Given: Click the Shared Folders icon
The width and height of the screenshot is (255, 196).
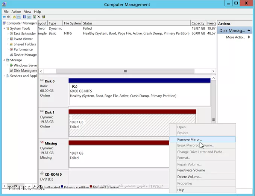Looking at the screenshot, I should pos(11,44).
